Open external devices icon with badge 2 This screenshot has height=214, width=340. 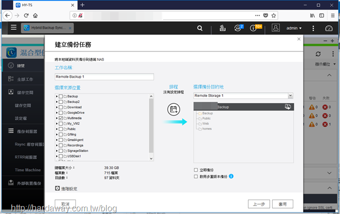238,28
